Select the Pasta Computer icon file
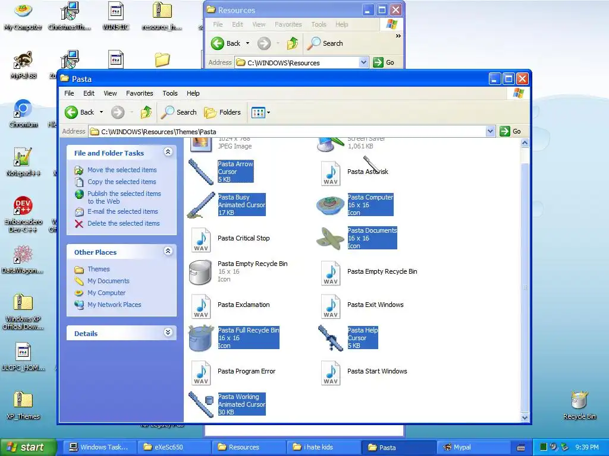The width and height of the screenshot is (609, 456). click(x=331, y=205)
